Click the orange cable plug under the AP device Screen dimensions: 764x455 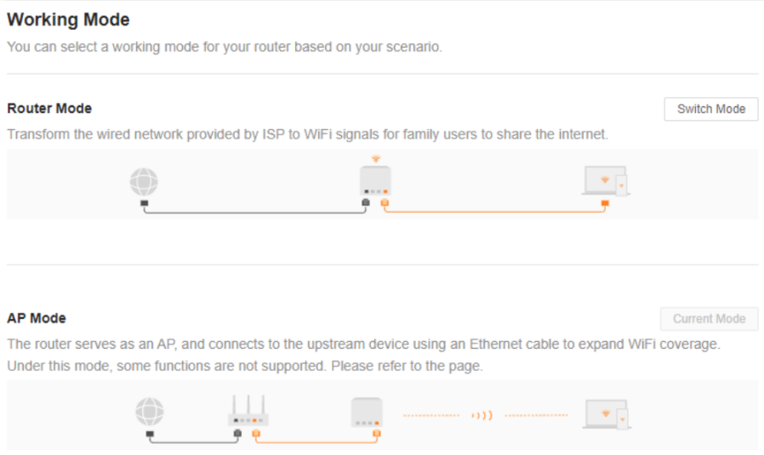(376, 434)
